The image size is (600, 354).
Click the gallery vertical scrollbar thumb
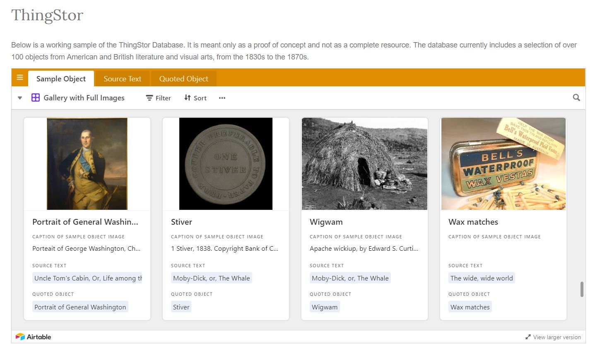coord(582,289)
